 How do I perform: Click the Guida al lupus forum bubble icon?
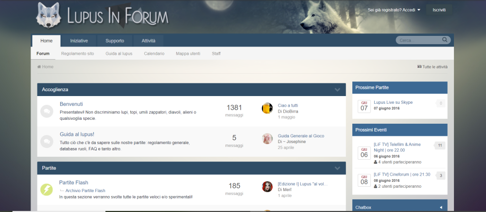[x=47, y=141]
